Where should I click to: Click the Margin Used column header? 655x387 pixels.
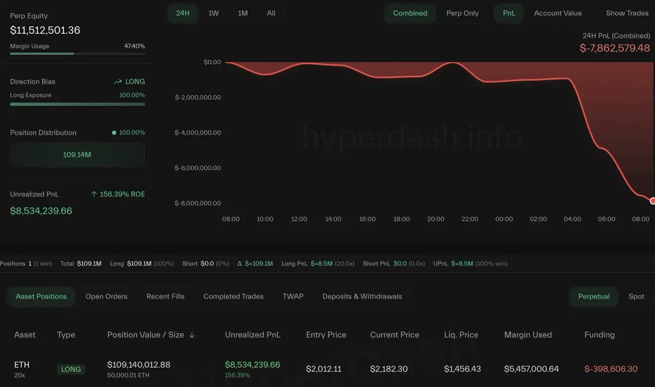[x=528, y=335]
